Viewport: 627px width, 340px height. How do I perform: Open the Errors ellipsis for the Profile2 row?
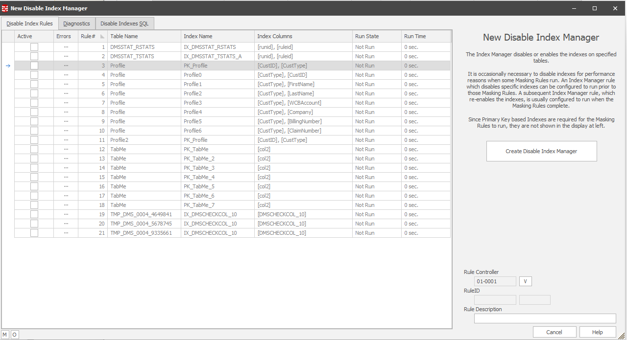(x=66, y=140)
